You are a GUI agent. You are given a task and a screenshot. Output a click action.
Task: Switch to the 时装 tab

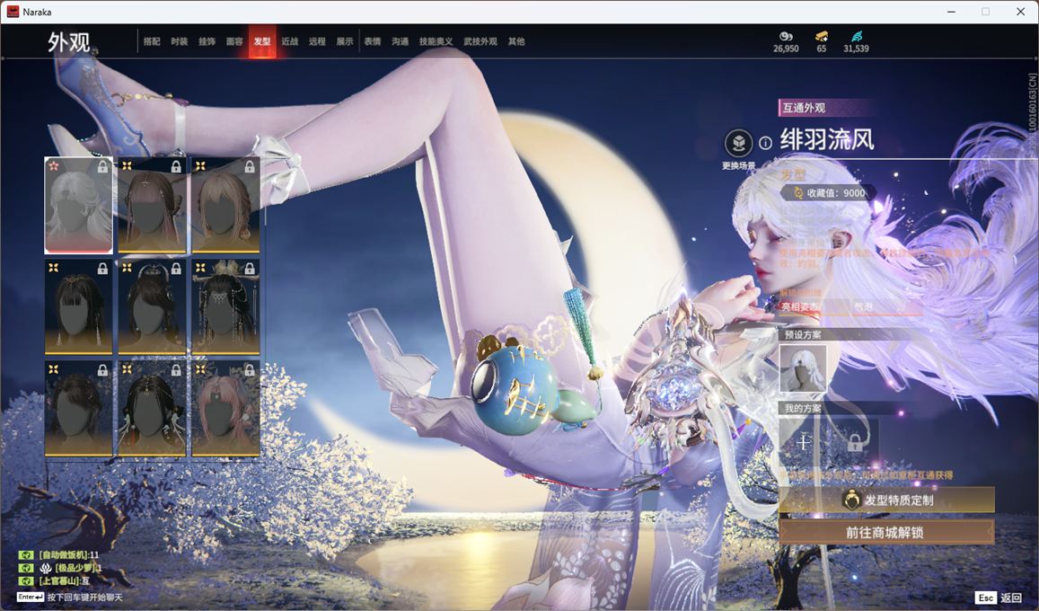tap(179, 41)
